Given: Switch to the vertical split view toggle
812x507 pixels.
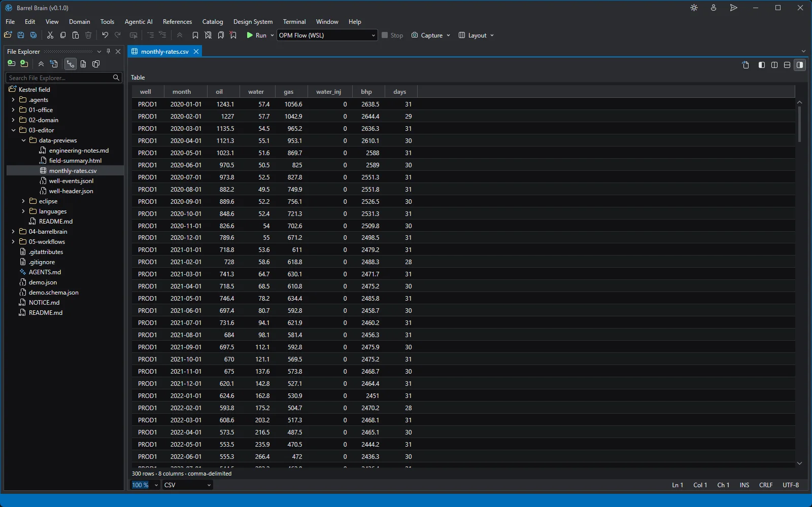Looking at the screenshot, I should coord(774,65).
